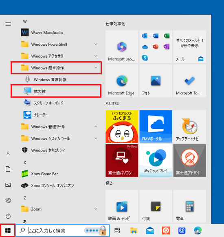Click the Windows Start button
The width and height of the screenshot is (224, 237).
(x=8, y=230)
